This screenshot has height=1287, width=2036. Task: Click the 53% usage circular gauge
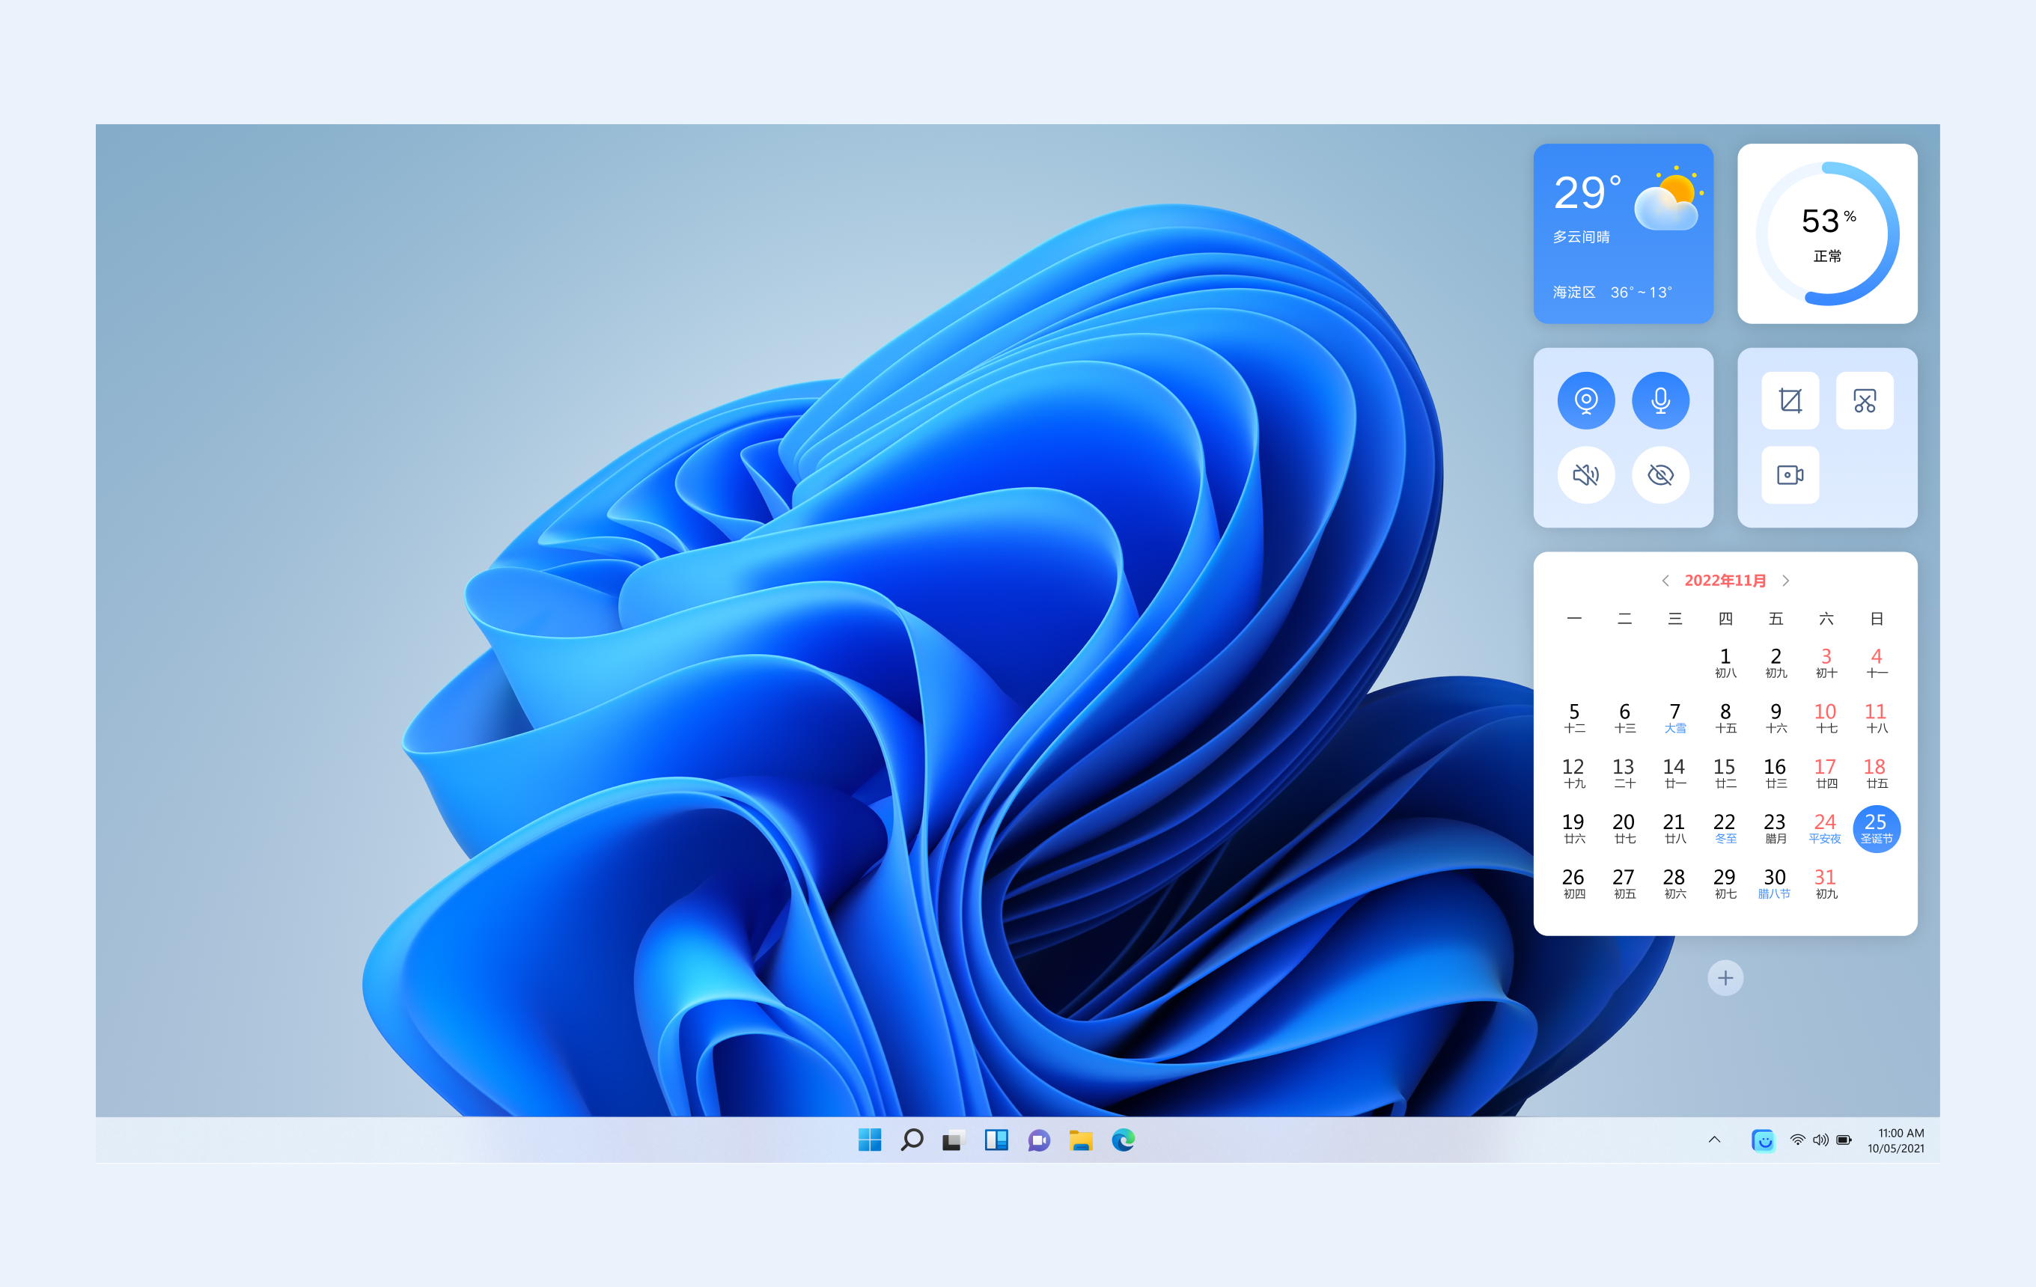click(1827, 233)
